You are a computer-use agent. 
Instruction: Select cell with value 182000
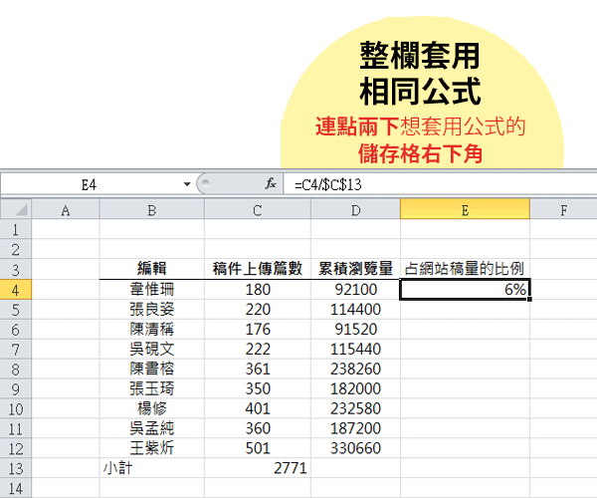(x=355, y=388)
